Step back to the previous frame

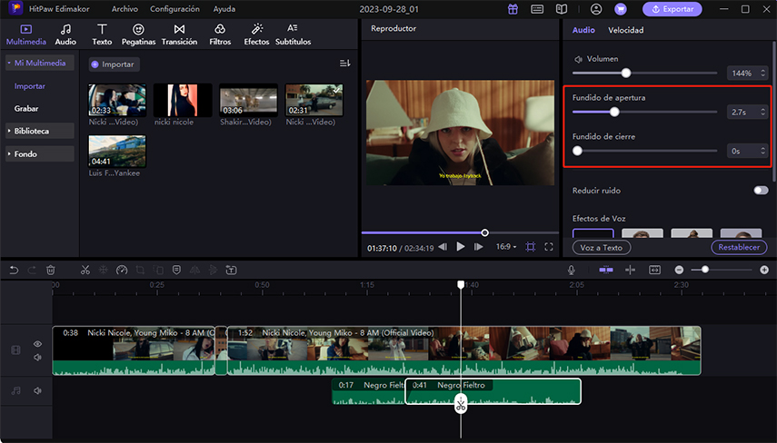pos(443,247)
